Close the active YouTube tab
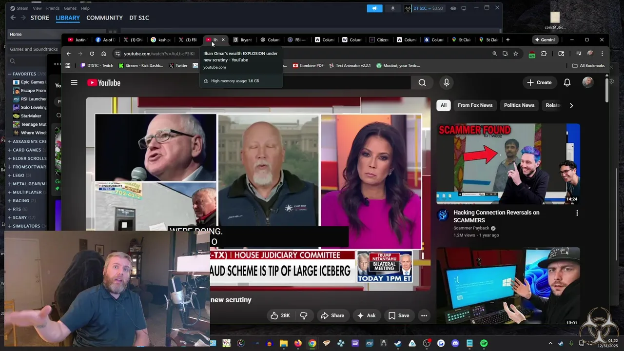This screenshot has height=351, width=624. click(223, 39)
